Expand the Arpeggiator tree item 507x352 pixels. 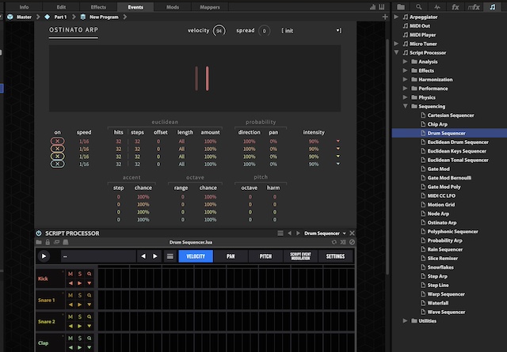[397, 16]
